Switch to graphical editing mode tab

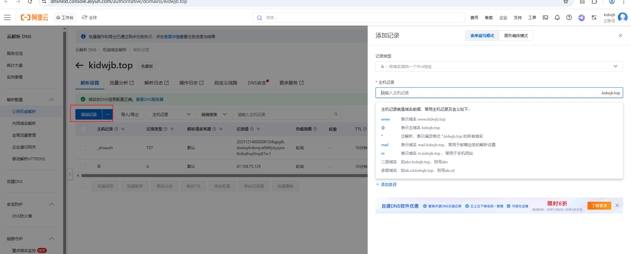point(516,35)
